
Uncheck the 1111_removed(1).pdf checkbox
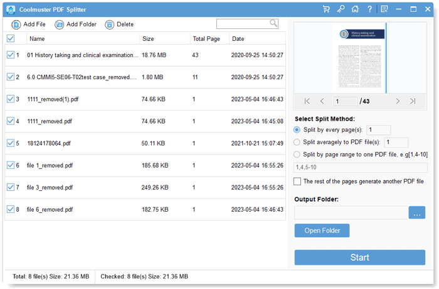(x=11, y=99)
